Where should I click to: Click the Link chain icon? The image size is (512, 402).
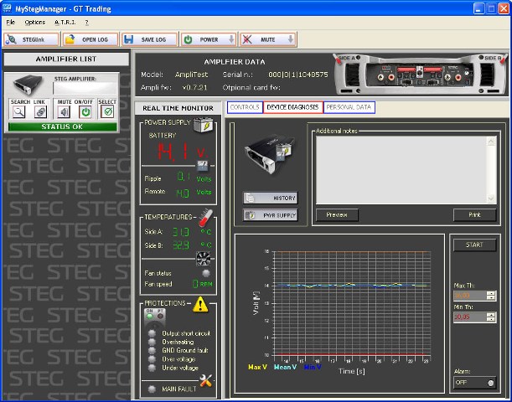(x=39, y=113)
